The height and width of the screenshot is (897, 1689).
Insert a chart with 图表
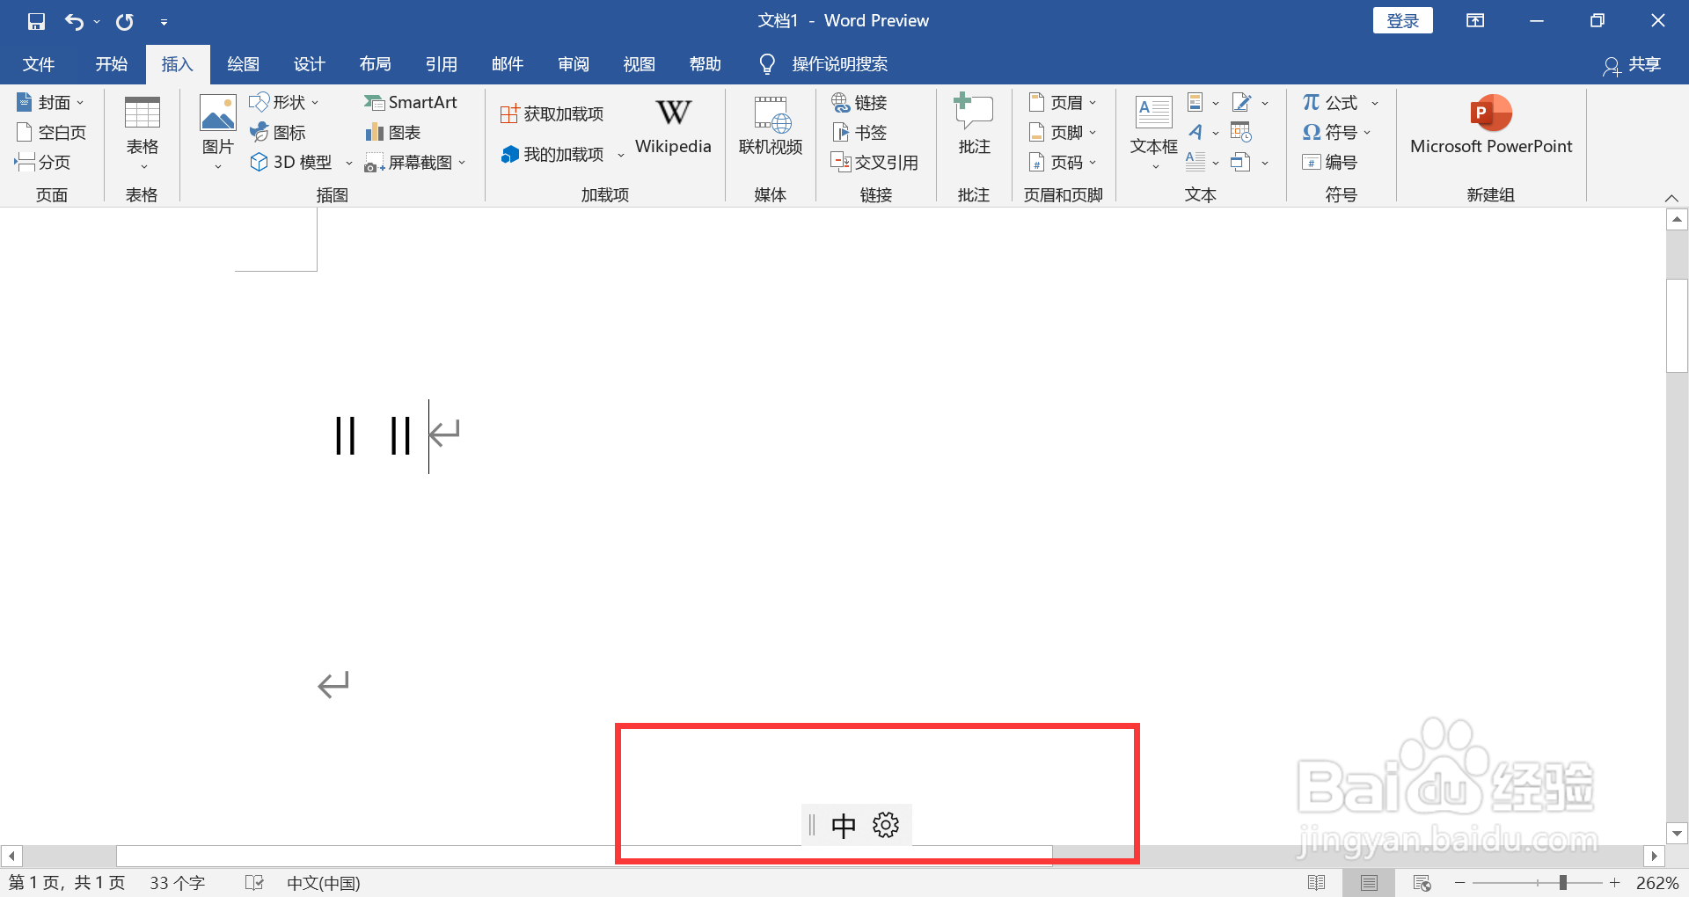click(x=391, y=132)
